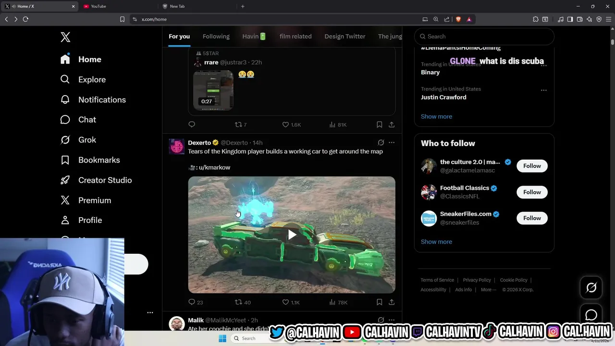Open Bookmarks from the sidebar
The width and height of the screenshot is (615, 346).
(x=90, y=160)
